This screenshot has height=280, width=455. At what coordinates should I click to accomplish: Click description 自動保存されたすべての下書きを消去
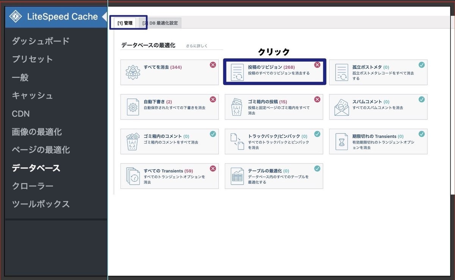click(x=174, y=108)
